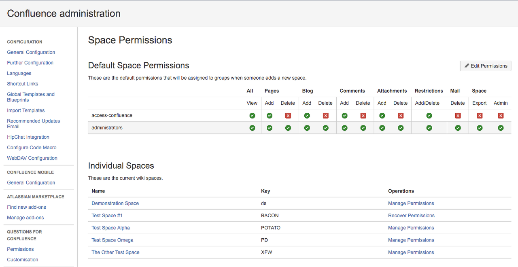Open Manage Permissions for Demonstration Space
518x267 pixels.
[411, 203]
